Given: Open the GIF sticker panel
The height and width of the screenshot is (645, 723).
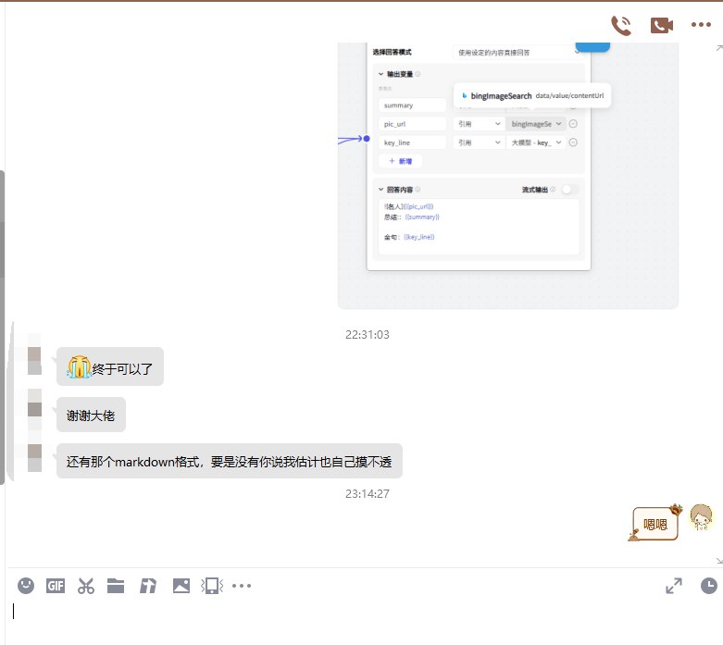Looking at the screenshot, I should 56,586.
